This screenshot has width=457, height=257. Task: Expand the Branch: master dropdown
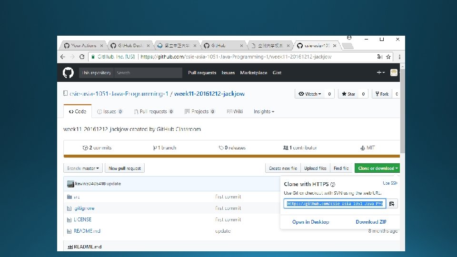(x=83, y=168)
